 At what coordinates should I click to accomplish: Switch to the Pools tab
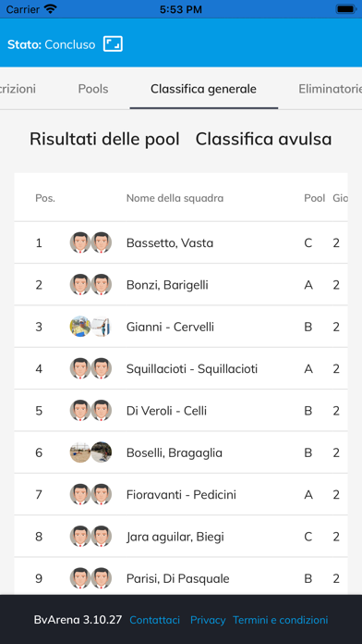pyautogui.click(x=93, y=89)
